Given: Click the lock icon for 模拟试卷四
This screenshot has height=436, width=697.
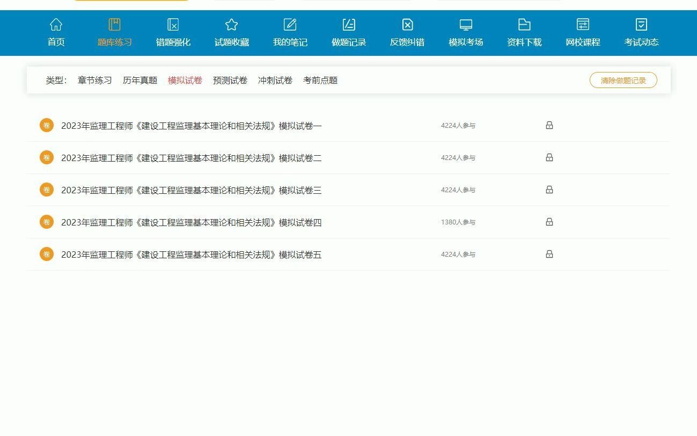Looking at the screenshot, I should (x=549, y=222).
